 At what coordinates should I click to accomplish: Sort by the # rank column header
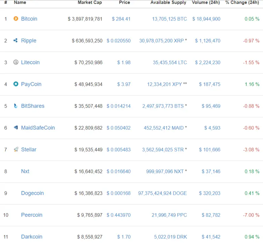click(x=6, y=2)
